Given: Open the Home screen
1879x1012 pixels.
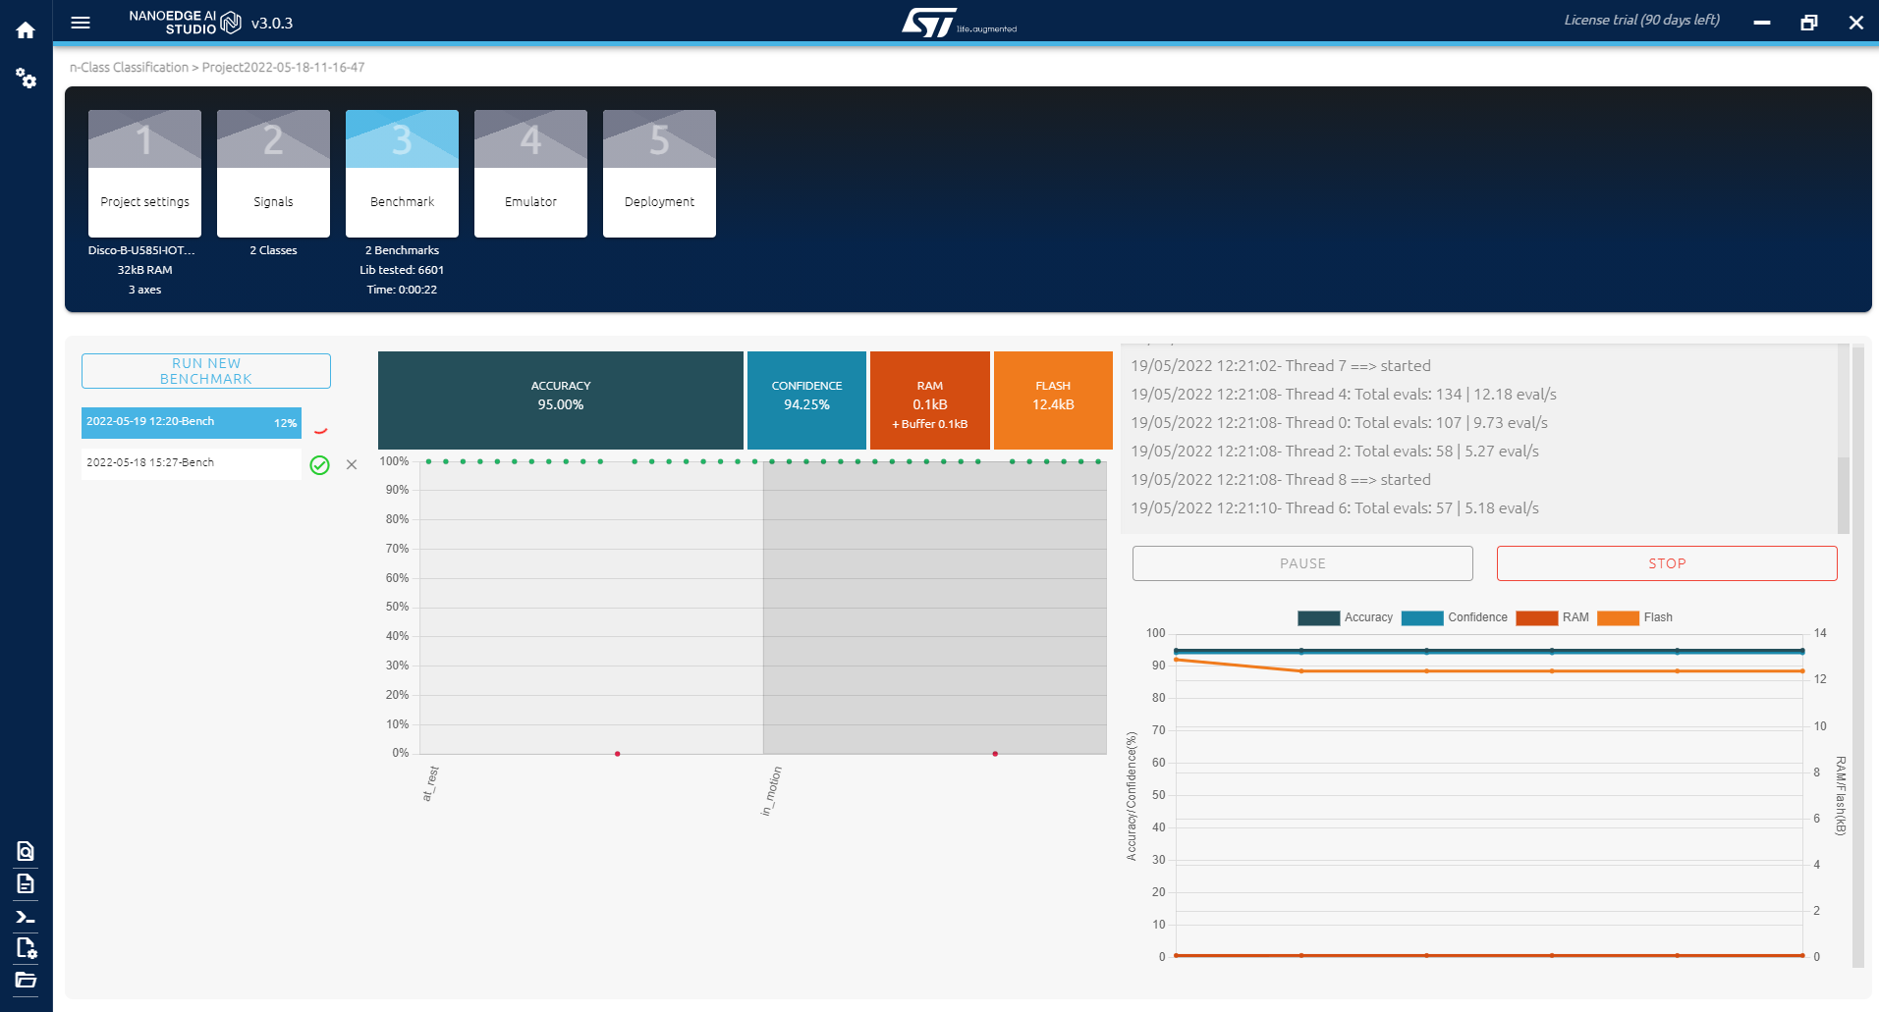Looking at the screenshot, I should (25, 29).
